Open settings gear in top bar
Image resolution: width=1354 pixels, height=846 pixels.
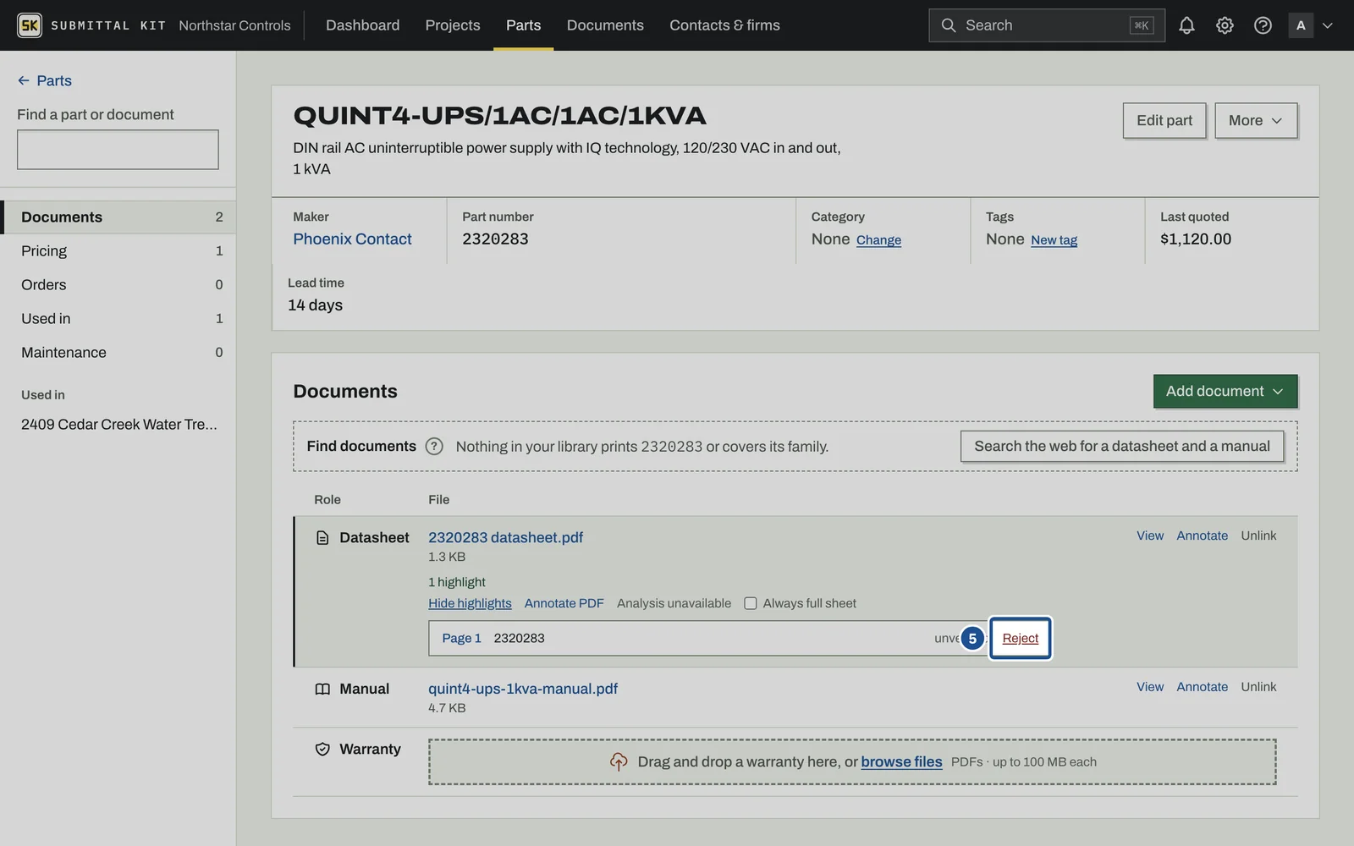[1225, 25]
